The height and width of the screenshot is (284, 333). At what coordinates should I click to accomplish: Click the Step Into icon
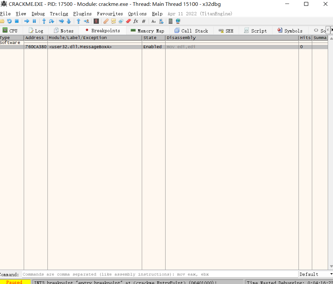(x=44, y=21)
